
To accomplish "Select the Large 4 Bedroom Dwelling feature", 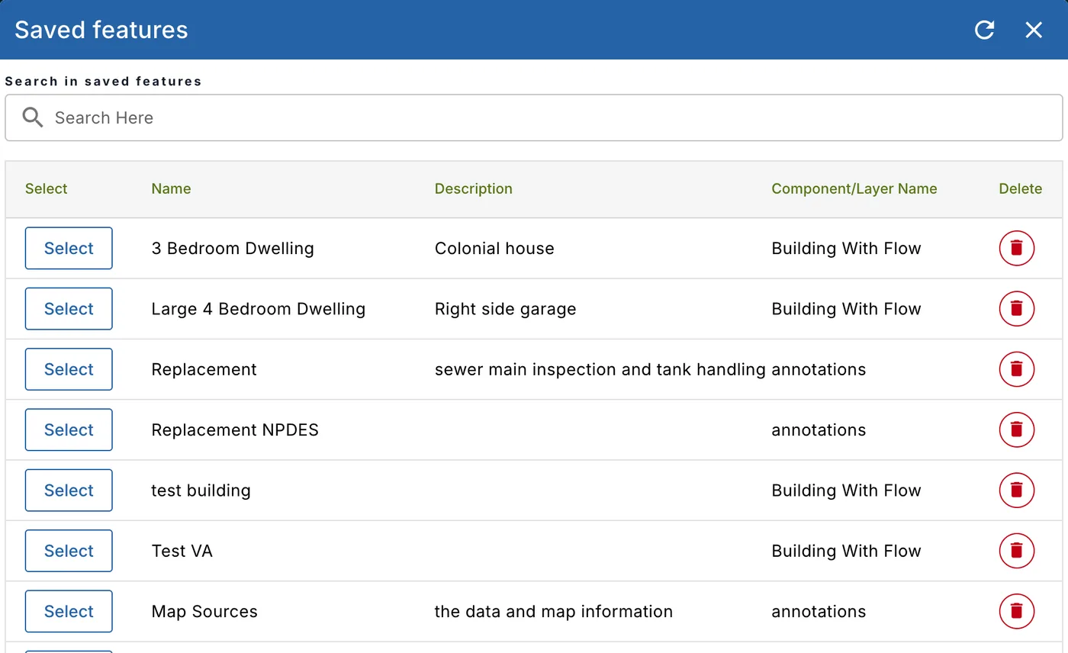I will click(x=69, y=308).
